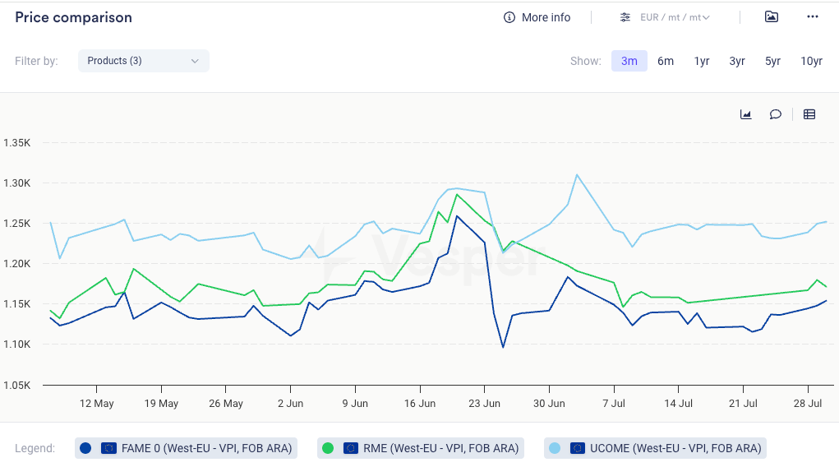
Task: Toggle UCOME series in legend
Action: 655,448
